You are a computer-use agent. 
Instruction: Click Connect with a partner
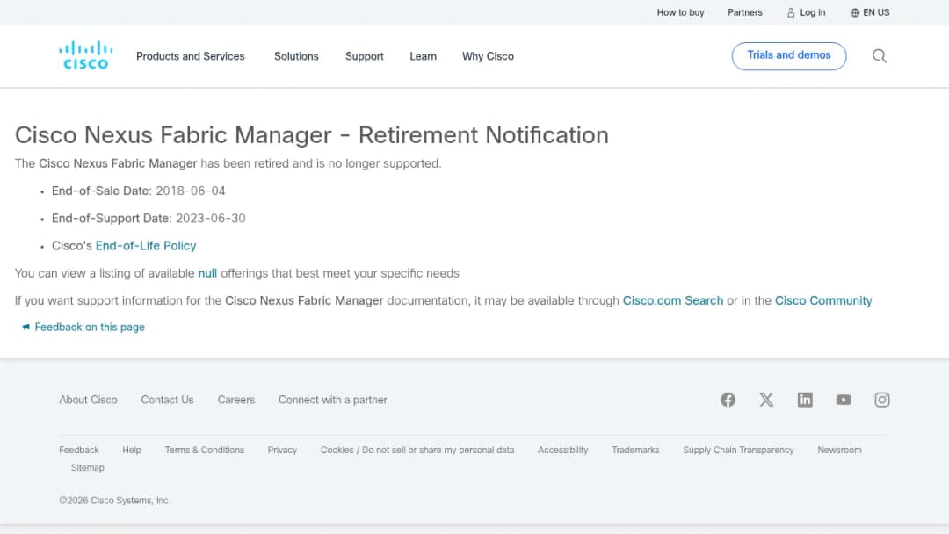point(333,400)
